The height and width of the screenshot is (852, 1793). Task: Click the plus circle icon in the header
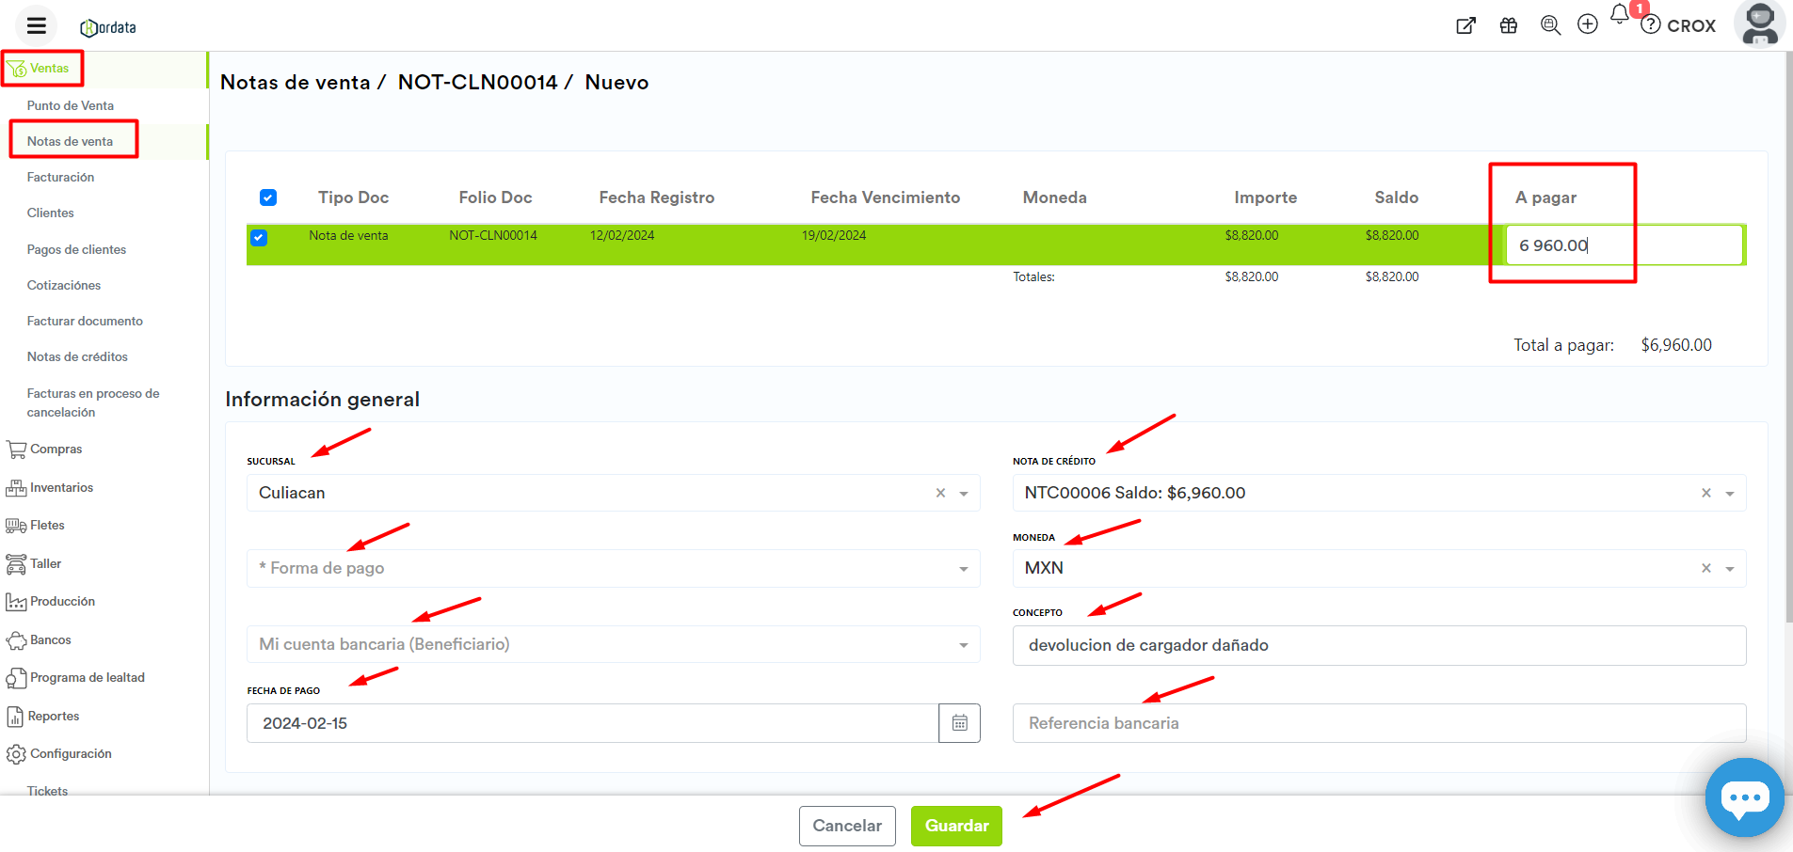(1588, 24)
